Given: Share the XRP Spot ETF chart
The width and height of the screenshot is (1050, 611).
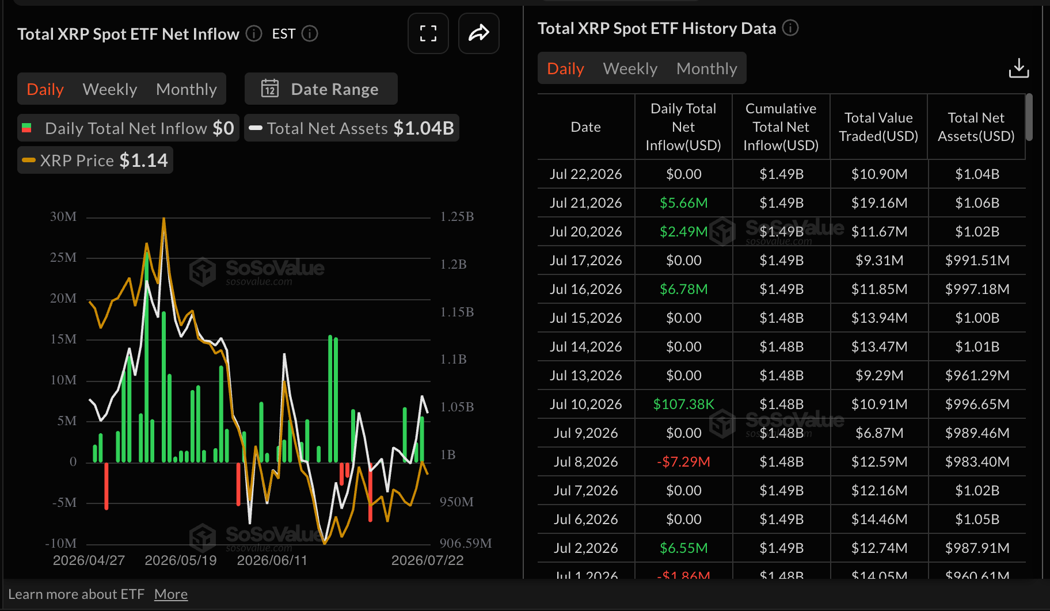Looking at the screenshot, I should (x=478, y=33).
